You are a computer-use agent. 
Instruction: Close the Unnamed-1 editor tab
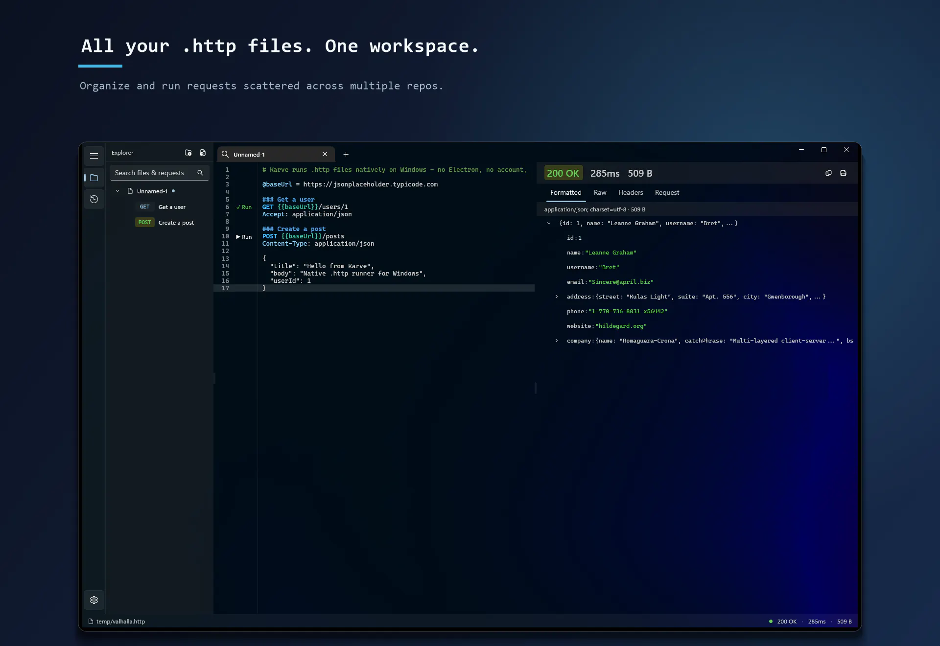pyautogui.click(x=325, y=154)
